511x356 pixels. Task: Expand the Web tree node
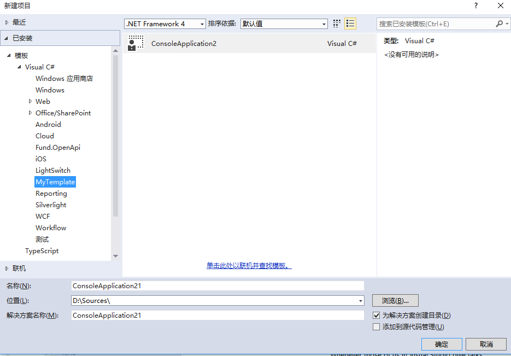[x=30, y=101]
